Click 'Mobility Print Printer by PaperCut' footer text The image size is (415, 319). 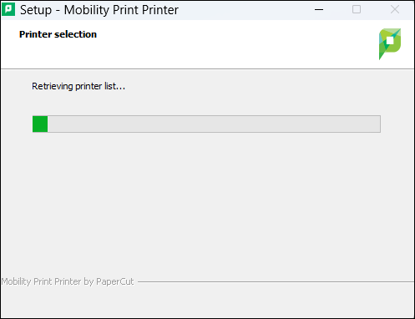(68, 281)
